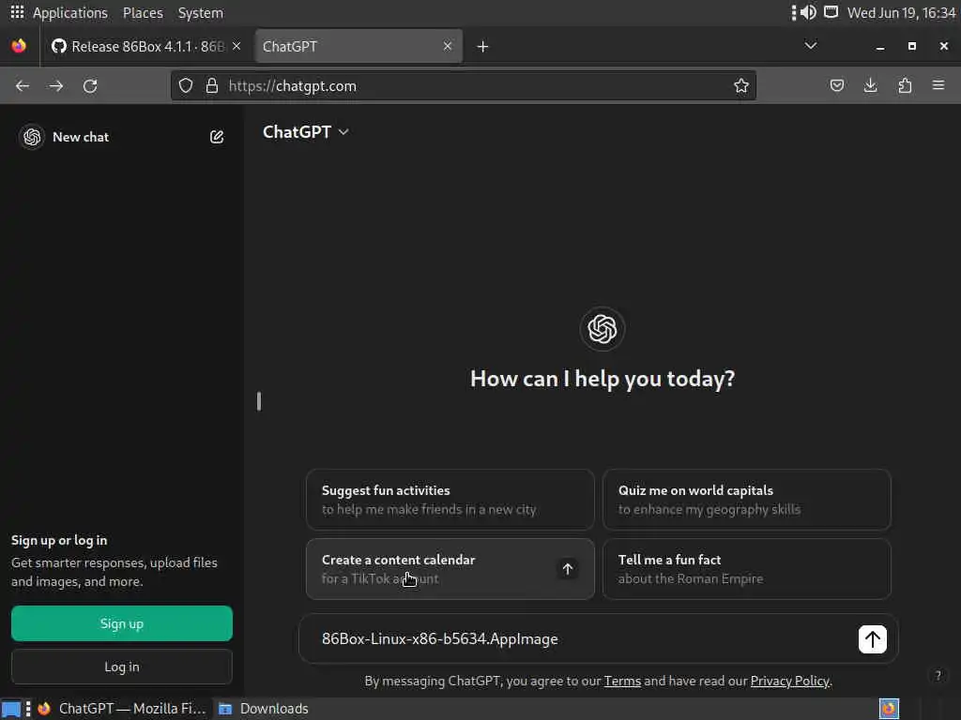Open Firefox downloads panel
This screenshot has width=961, height=720.
[870, 85]
